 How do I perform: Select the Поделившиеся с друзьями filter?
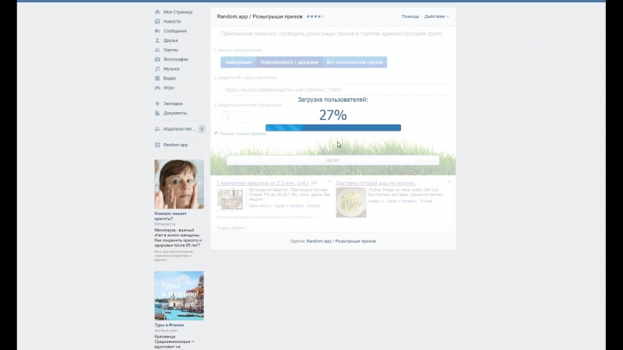289,62
